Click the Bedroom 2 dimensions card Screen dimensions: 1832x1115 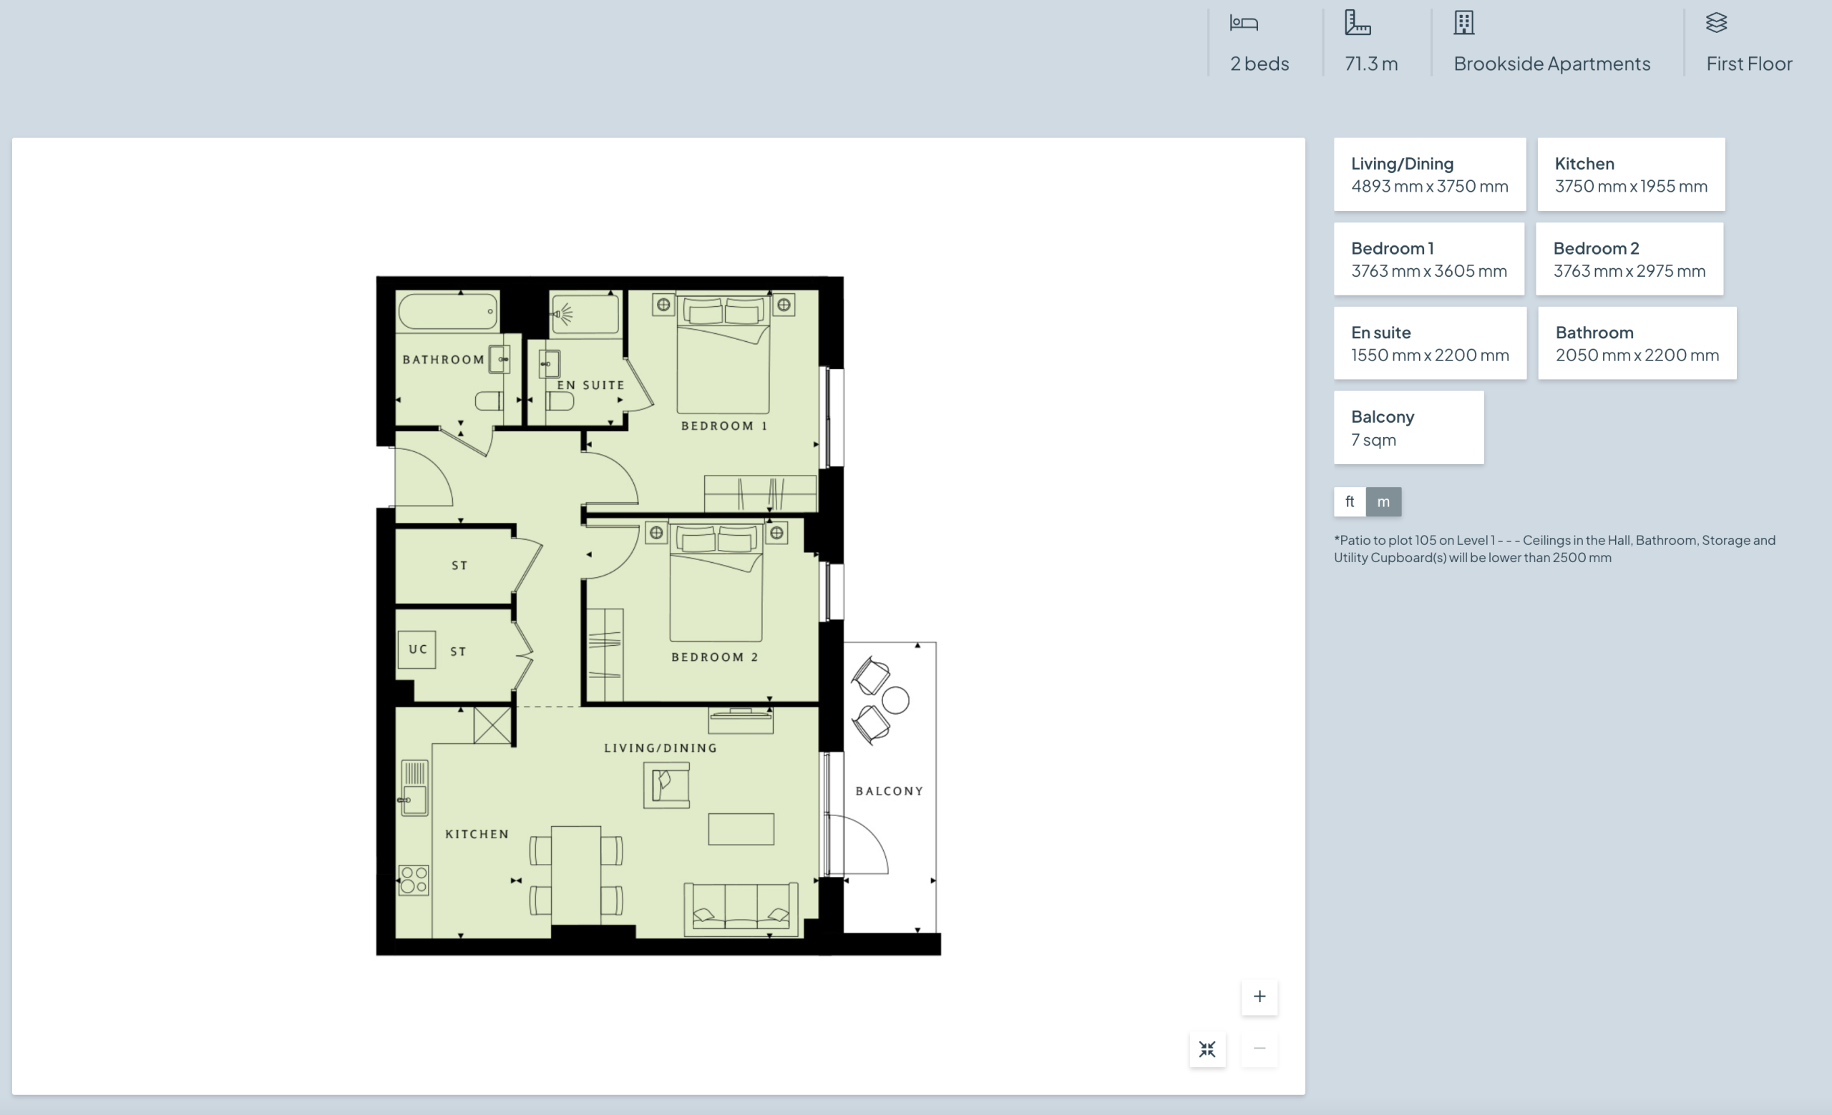(x=1629, y=259)
